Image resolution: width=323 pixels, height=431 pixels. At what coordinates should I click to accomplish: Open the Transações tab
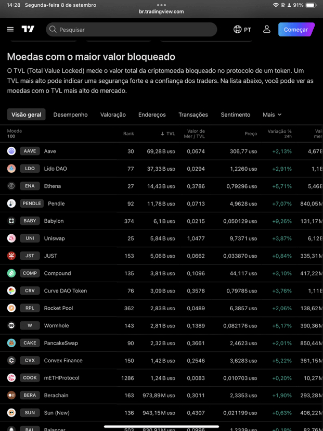(193, 115)
